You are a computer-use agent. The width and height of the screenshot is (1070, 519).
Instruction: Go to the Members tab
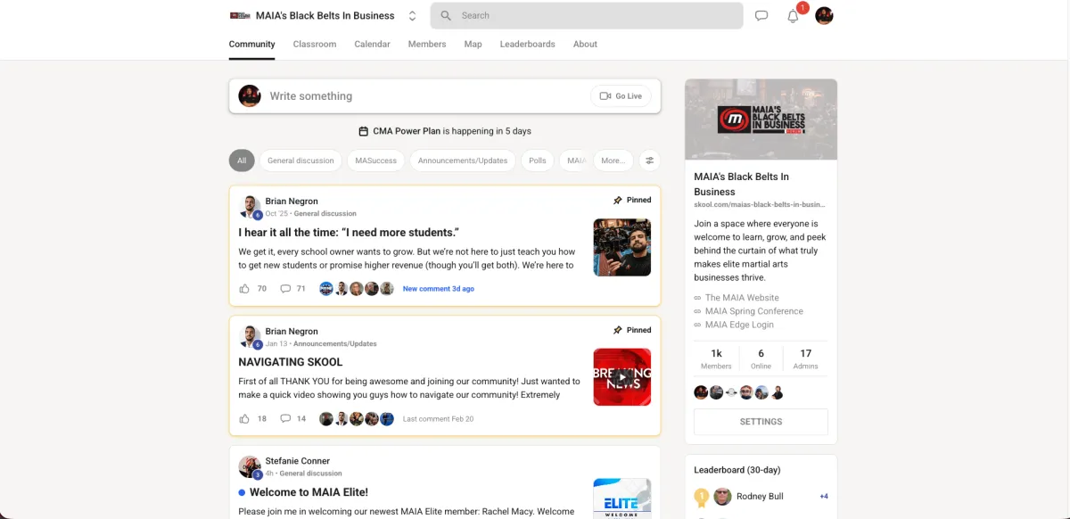point(427,44)
